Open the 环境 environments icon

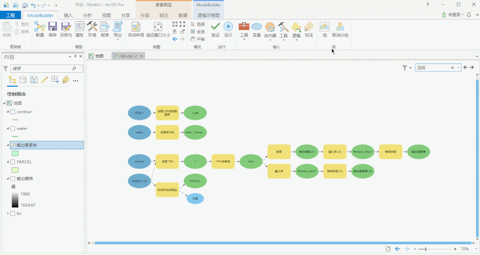[x=92, y=29]
